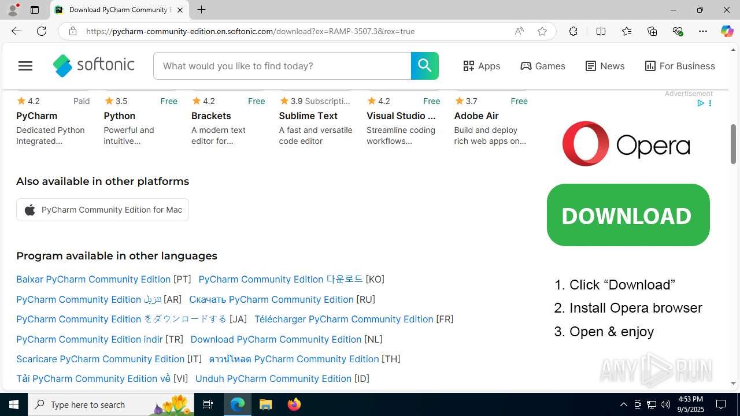Screen dimensions: 740x416
Task: Open the Games section
Action: (x=543, y=66)
